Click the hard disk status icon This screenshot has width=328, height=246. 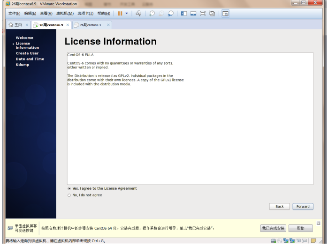pos(273,241)
